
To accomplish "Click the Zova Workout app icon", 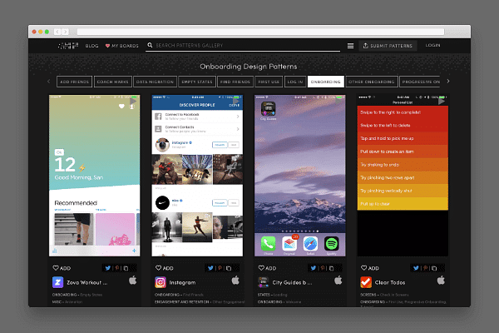I will tap(57, 282).
